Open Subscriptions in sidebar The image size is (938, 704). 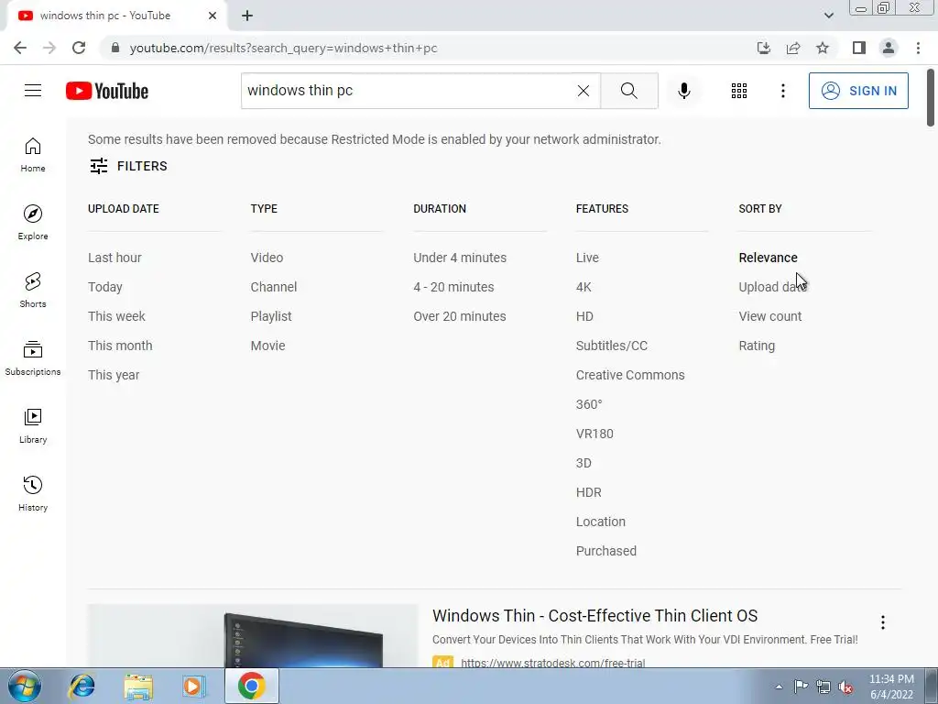tap(33, 358)
